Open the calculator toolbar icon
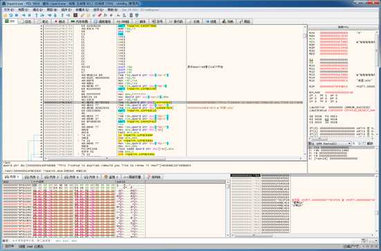This screenshot has width=381, height=251. tap(131, 15)
